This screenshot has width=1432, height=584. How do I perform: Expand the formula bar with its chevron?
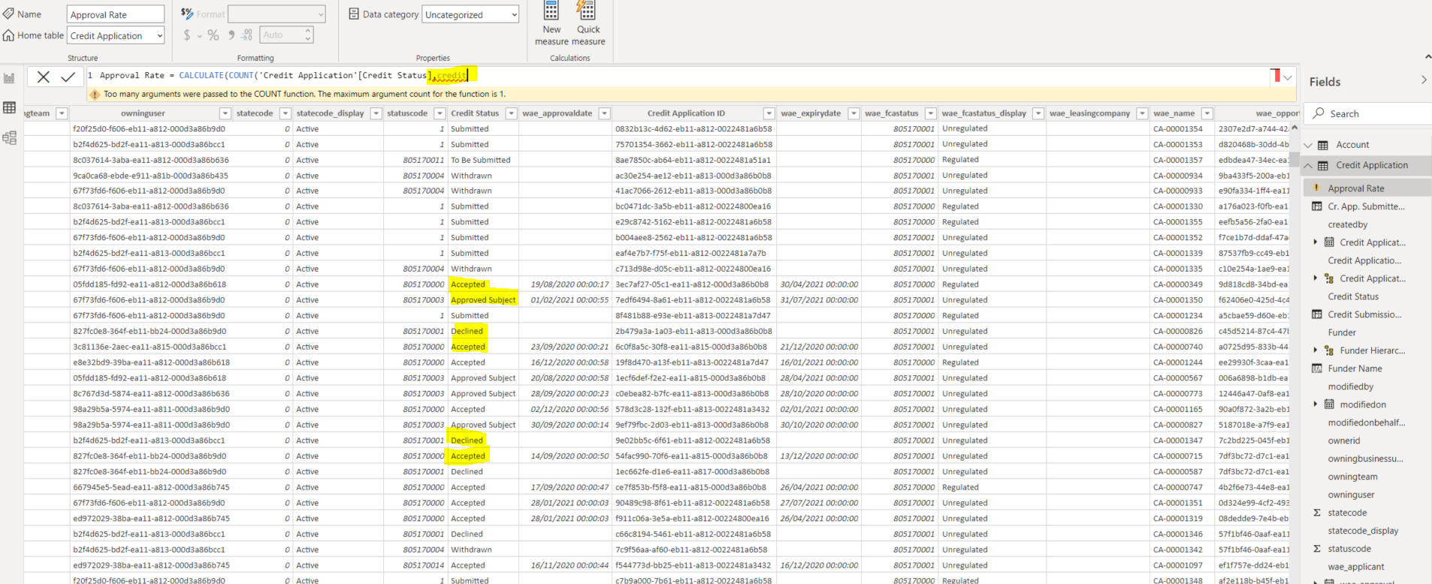pyautogui.click(x=1288, y=77)
